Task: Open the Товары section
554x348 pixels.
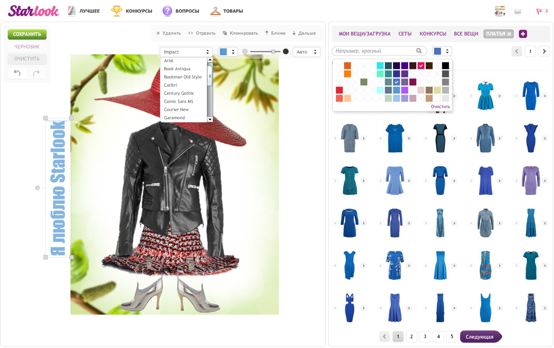Action: coord(227,11)
